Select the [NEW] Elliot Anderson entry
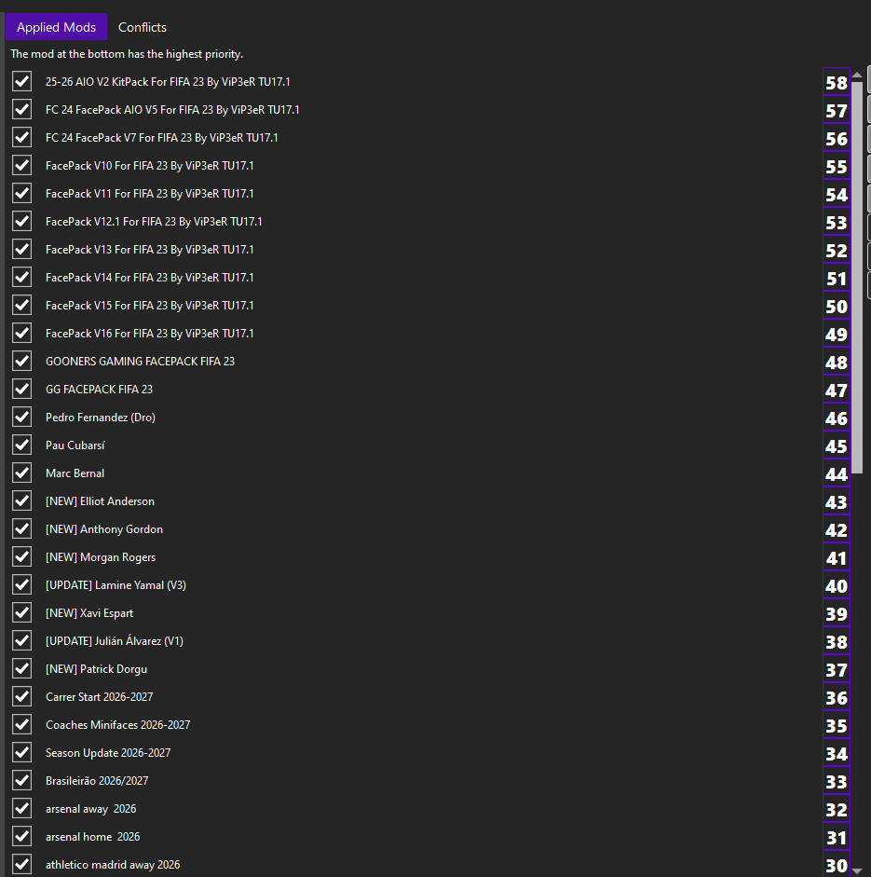Viewport: 871px width, 877px height. click(x=100, y=501)
